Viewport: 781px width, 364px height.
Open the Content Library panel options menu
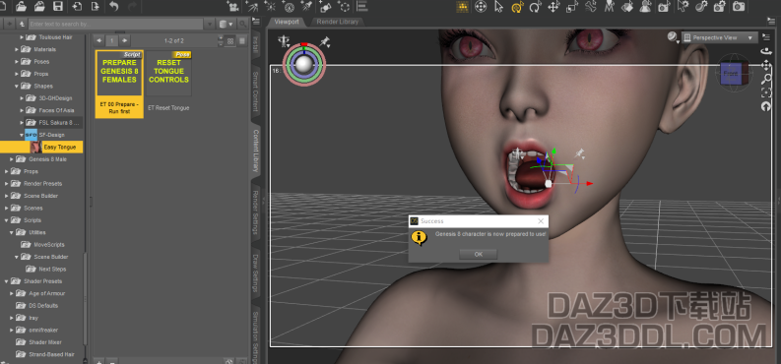click(255, 23)
